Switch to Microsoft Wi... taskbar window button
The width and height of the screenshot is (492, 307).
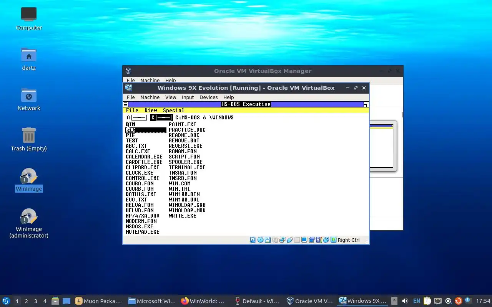(x=151, y=301)
